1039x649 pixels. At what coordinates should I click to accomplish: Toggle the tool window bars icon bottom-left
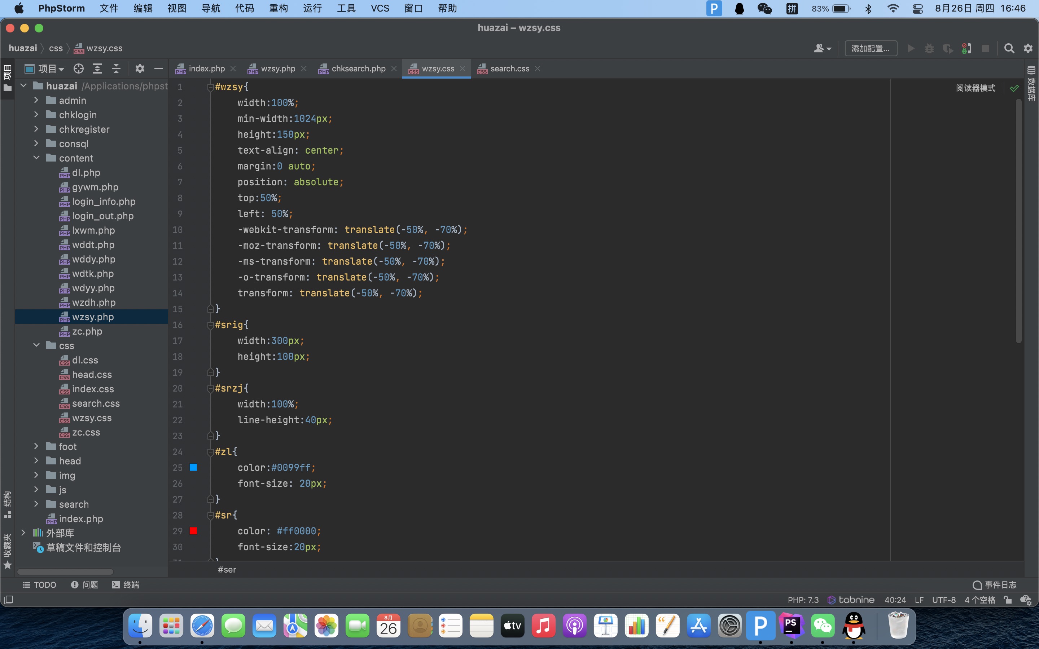(x=9, y=600)
